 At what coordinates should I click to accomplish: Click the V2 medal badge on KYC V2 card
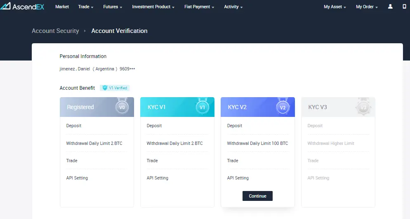click(283, 107)
